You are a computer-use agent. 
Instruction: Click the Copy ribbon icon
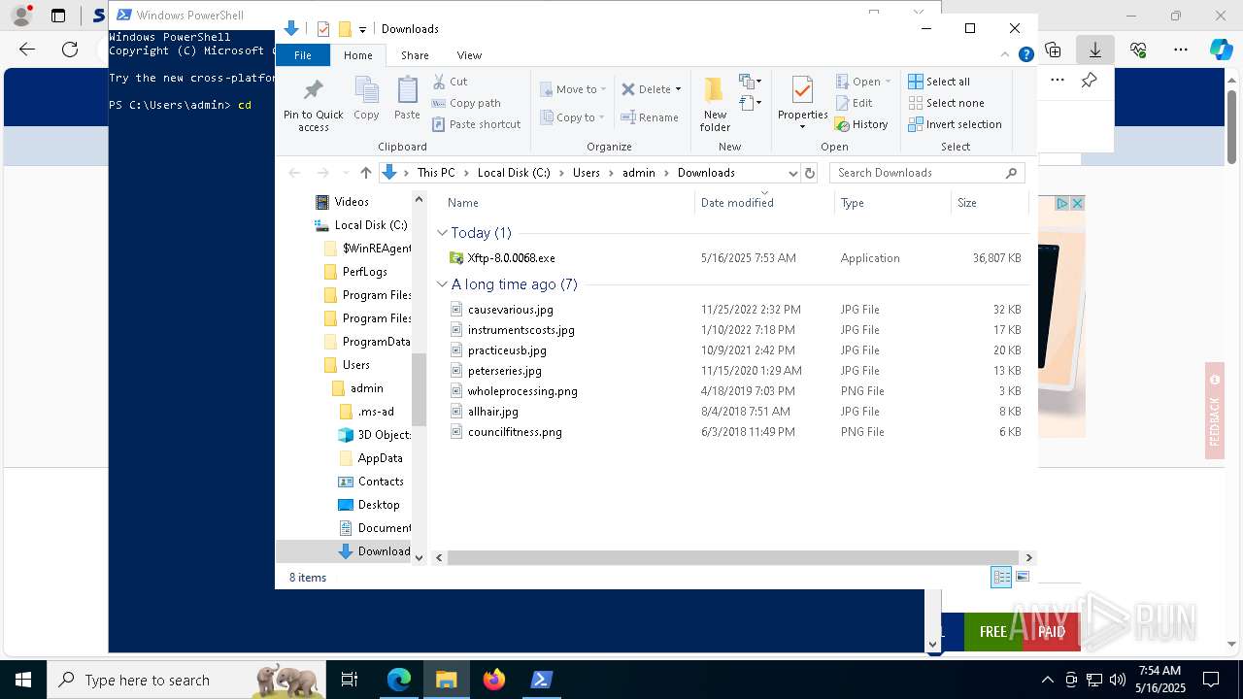[x=366, y=98]
